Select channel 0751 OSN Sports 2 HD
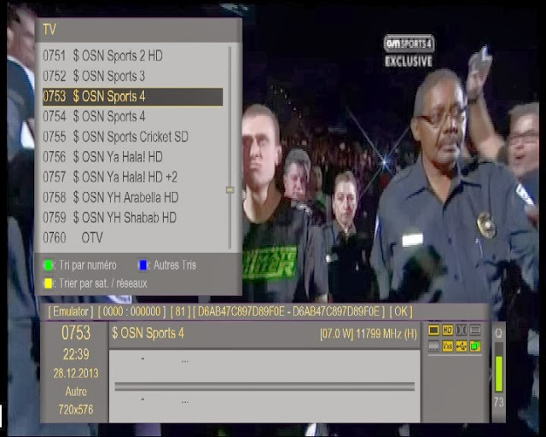 [132, 55]
